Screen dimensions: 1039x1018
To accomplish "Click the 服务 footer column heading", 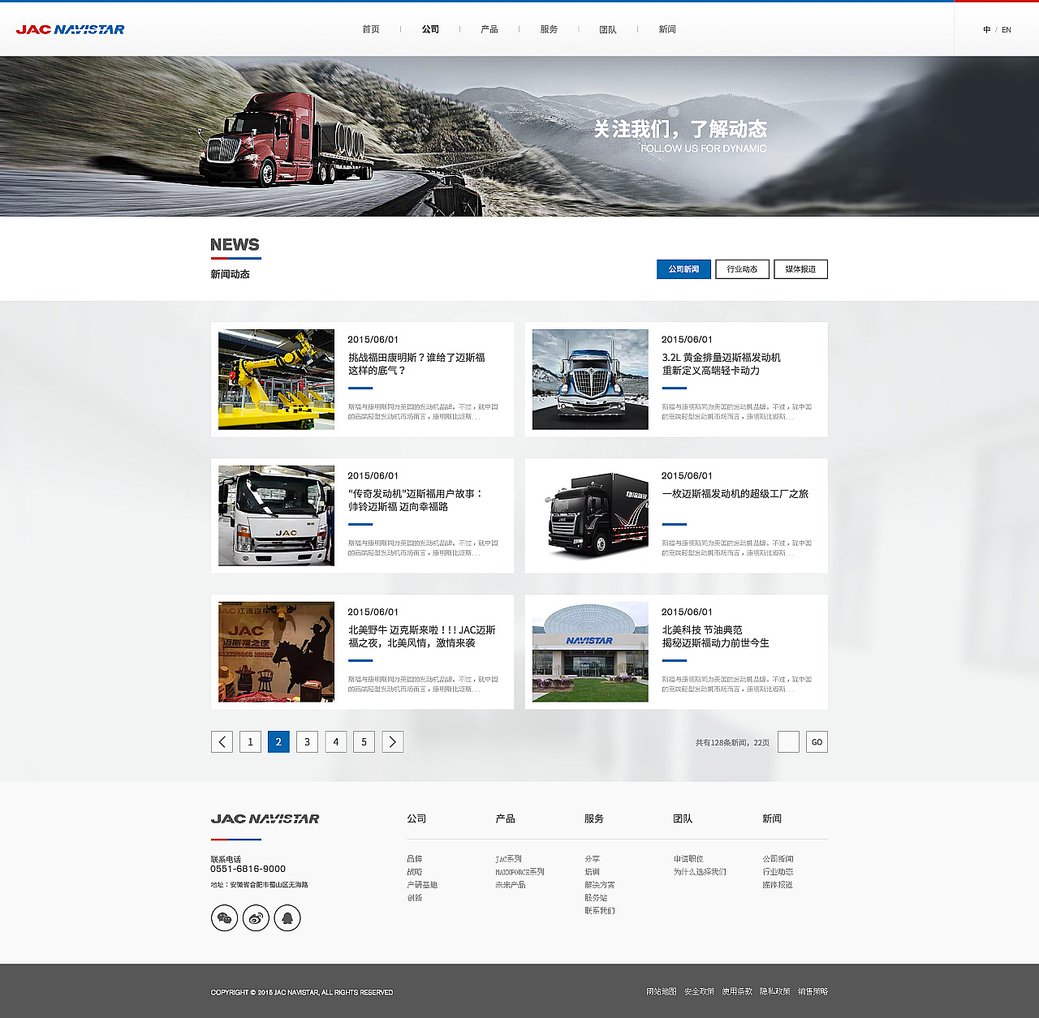I will click(x=594, y=819).
